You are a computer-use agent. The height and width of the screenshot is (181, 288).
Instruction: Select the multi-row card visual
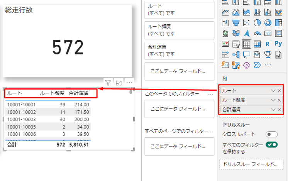pos(278,34)
